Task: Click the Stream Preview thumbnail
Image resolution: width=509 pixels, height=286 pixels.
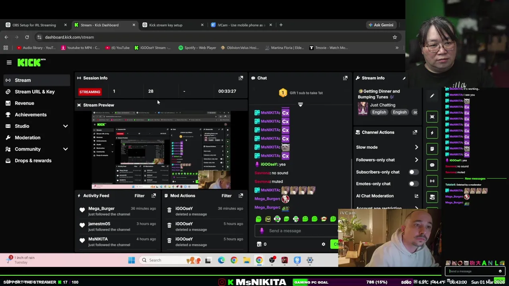Action: tap(161, 150)
